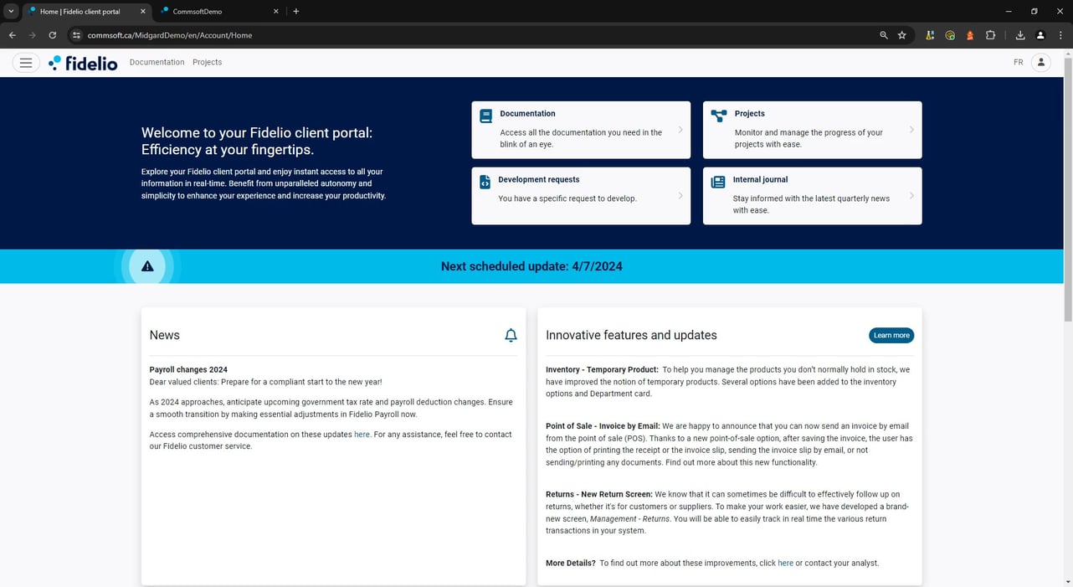
Task: Open the Internal journal card title
Action: (x=760, y=180)
